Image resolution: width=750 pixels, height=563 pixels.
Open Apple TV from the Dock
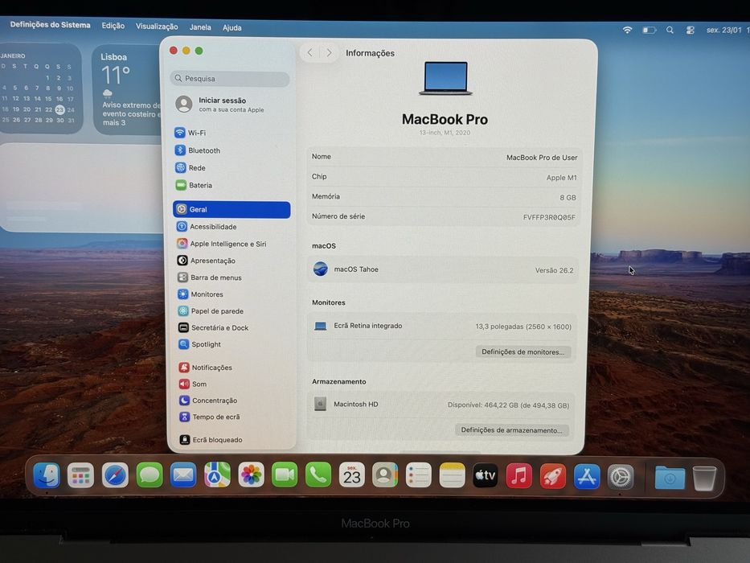pyautogui.click(x=485, y=475)
